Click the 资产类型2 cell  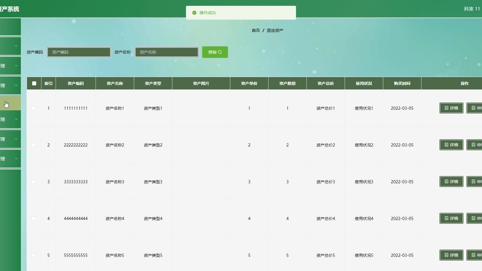153,145
